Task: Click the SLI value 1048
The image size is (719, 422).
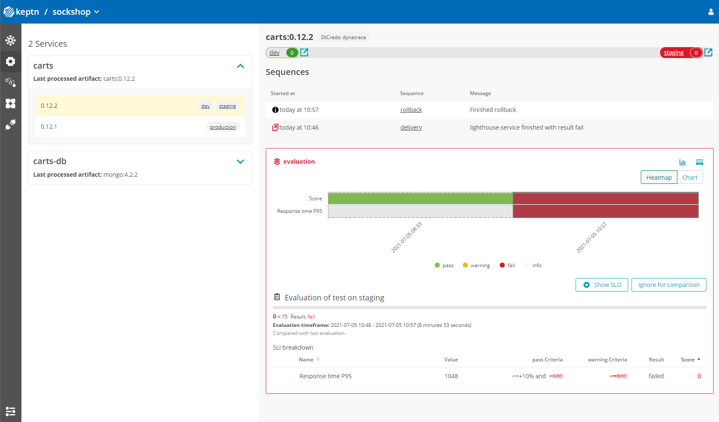Action: point(451,376)
